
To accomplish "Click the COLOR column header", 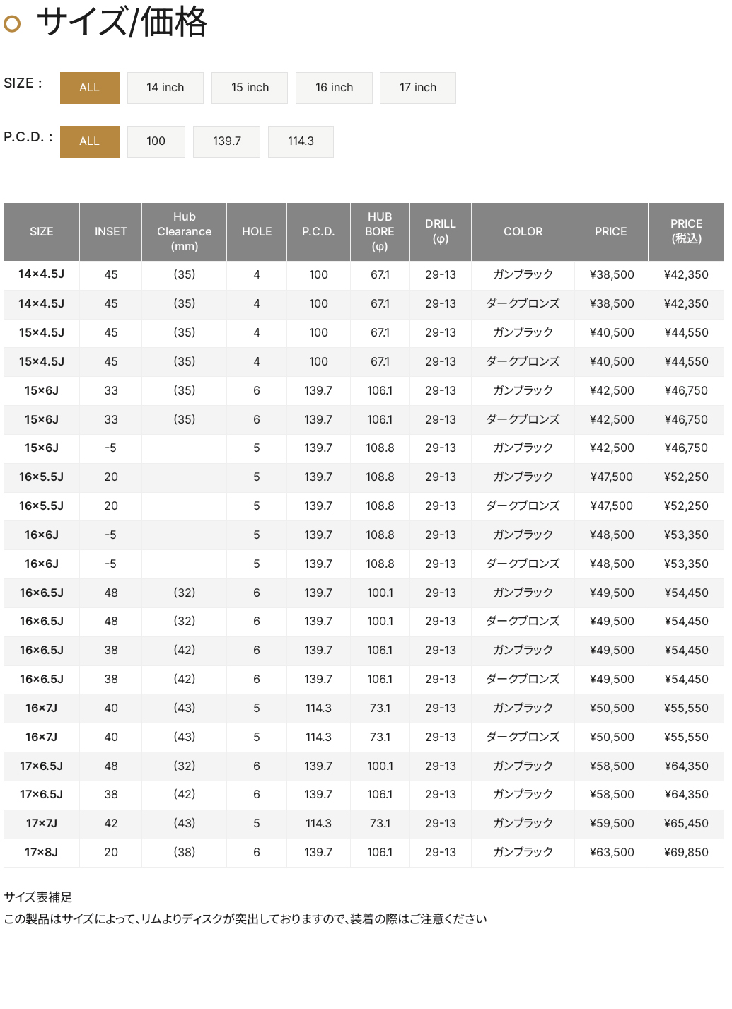I will [523, 232].
